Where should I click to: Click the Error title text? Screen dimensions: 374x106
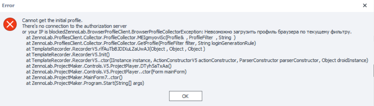[x=8, y=6]
